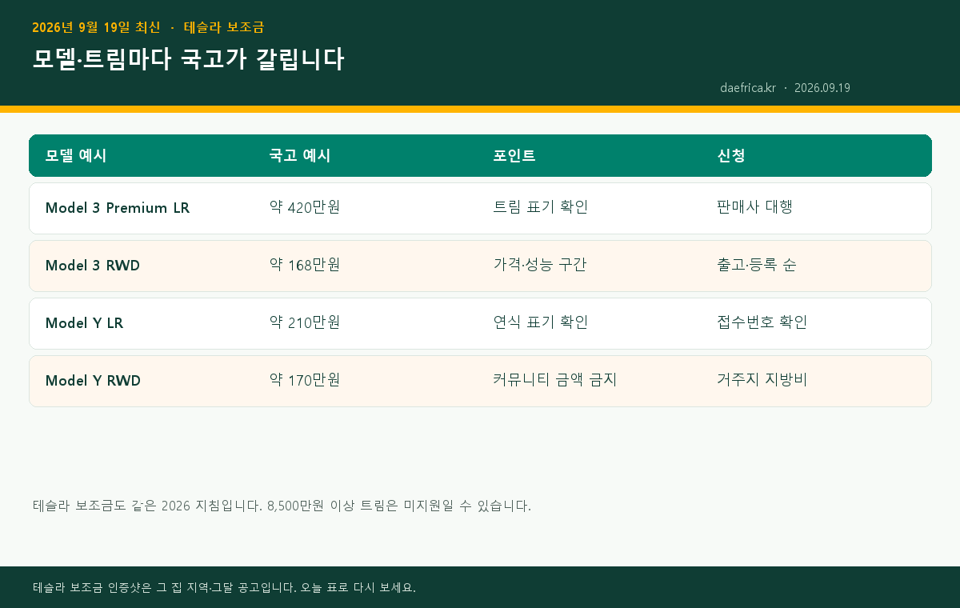960x608 pixels.
Task: Click '트림 표기 확인' text
Action: click(x=541, y=207)
